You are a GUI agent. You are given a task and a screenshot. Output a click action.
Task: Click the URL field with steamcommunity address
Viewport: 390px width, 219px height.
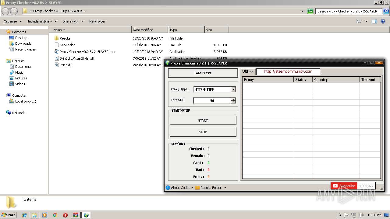click(x=288, y=71)
